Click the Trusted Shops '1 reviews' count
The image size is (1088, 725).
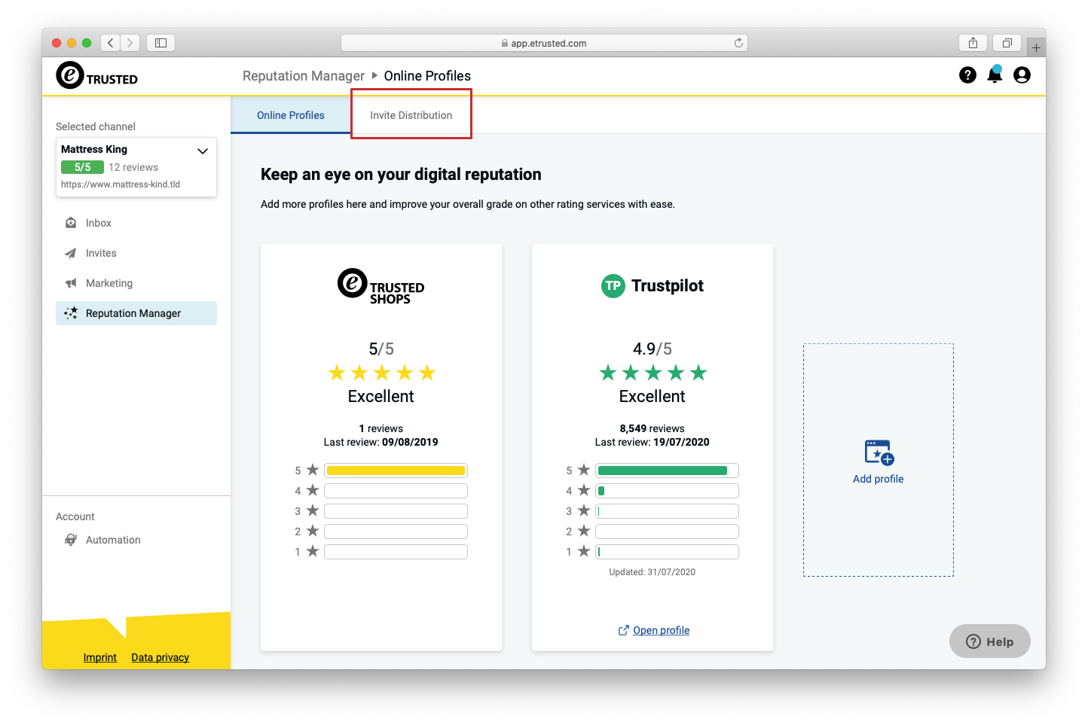click(x=381, y=428)
